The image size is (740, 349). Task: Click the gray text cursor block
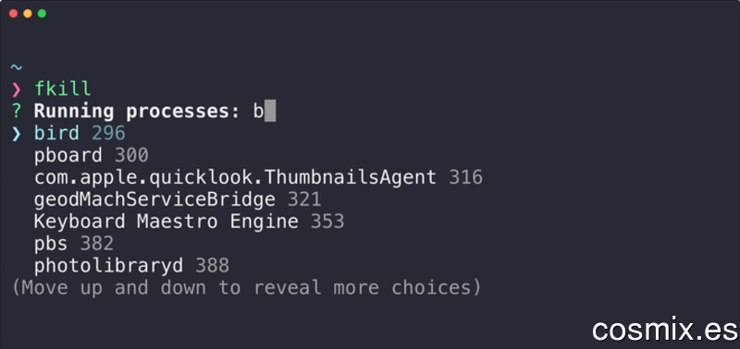pyautogui.click(x=270, y=111)
